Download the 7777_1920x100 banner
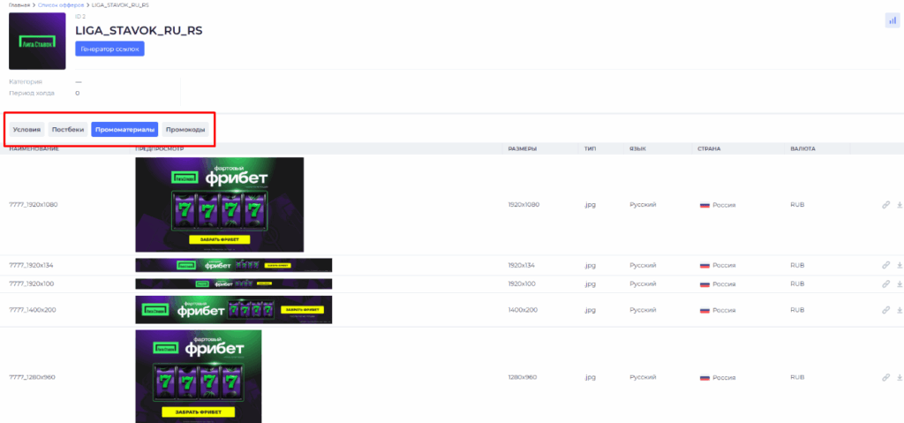904x423 pixels. 900,284
